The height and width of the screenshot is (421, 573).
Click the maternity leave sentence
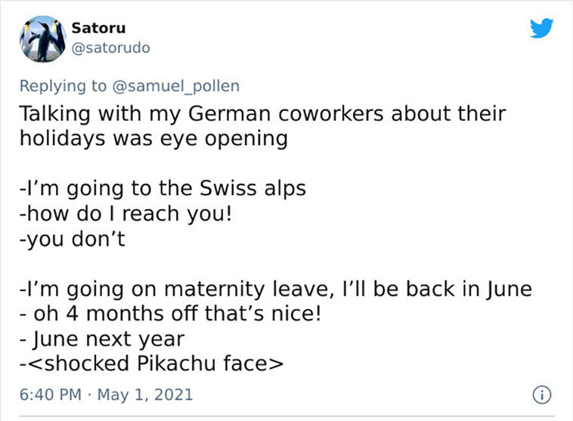point(276,289)
